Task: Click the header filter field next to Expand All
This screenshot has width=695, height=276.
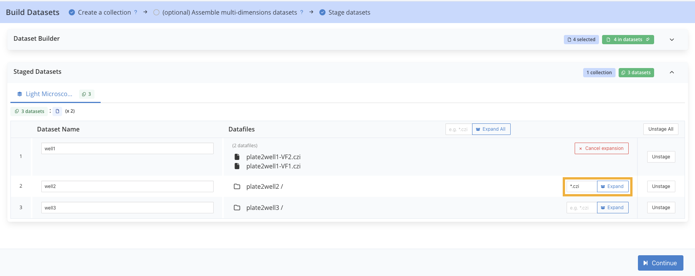Action: click(x=459, y=129)
